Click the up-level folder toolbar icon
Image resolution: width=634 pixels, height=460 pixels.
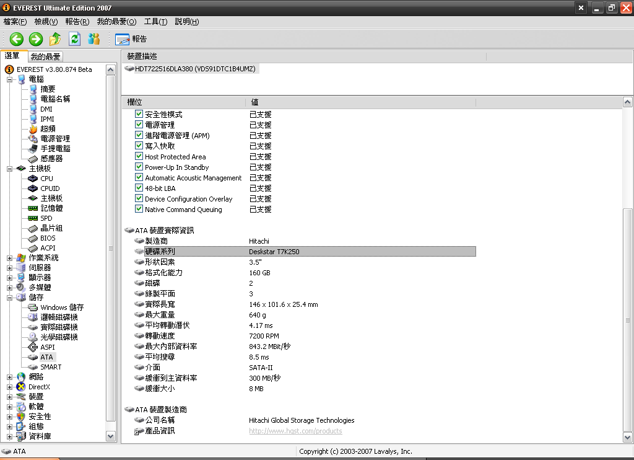pos(55,39)
